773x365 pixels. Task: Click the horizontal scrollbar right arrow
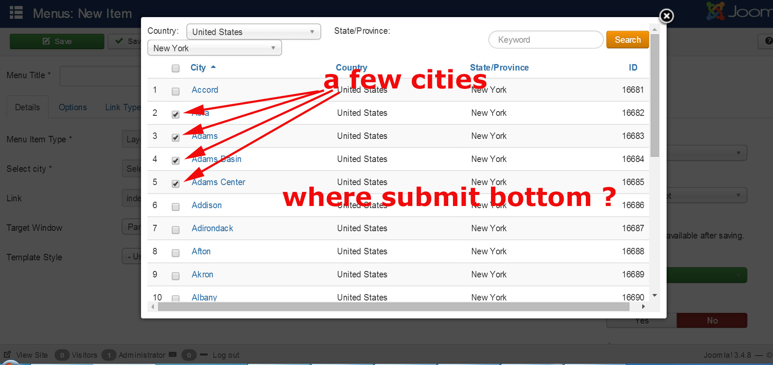(x=643, y=306)
